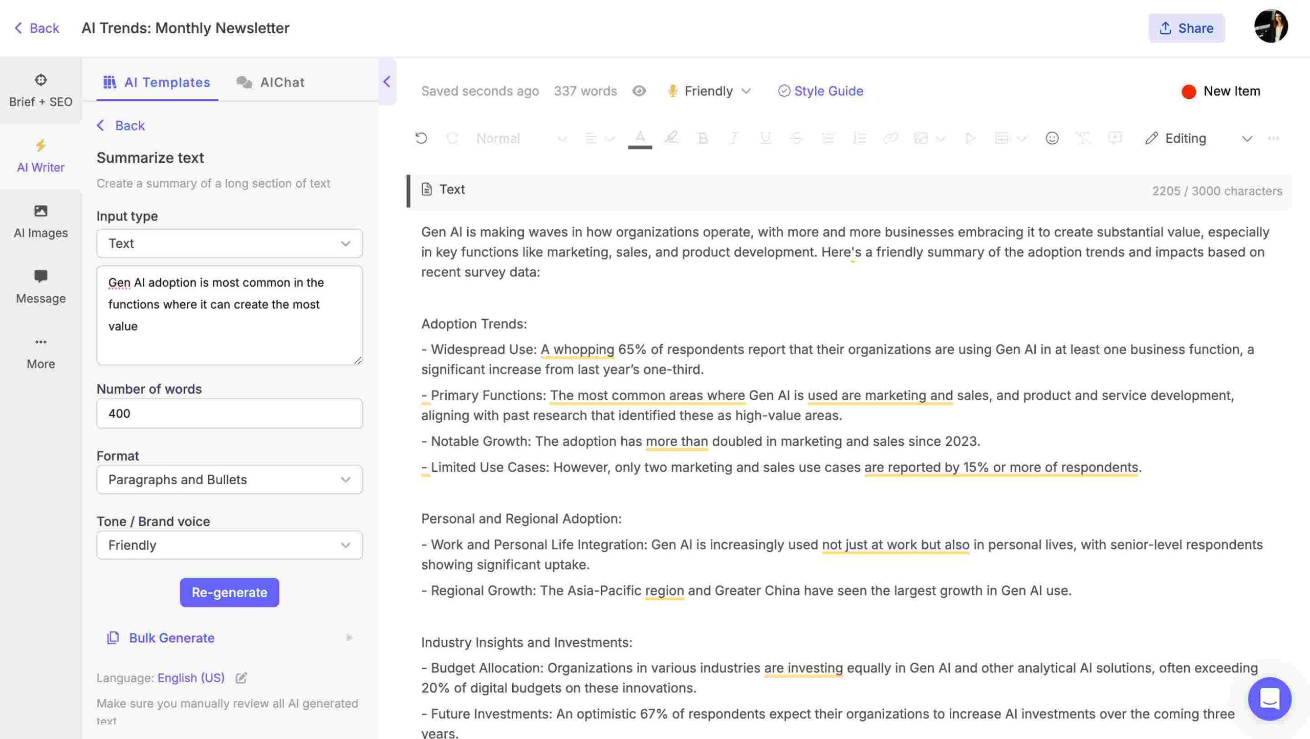Image resolution: width=1310 pixels, height=739 pixels.
Task: Toggle italic formatting icon
Action: (x=733, y=138)
